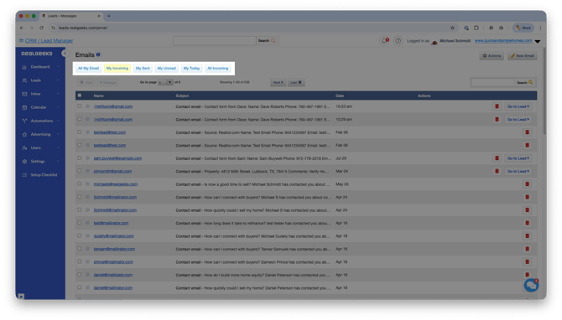Reload the browser page
The image size is (562, 320).
point(41,28)
